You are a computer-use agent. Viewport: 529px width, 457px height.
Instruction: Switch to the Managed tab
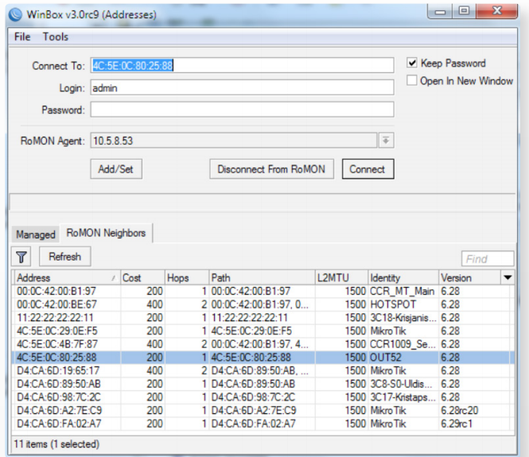tap(36, 234)
